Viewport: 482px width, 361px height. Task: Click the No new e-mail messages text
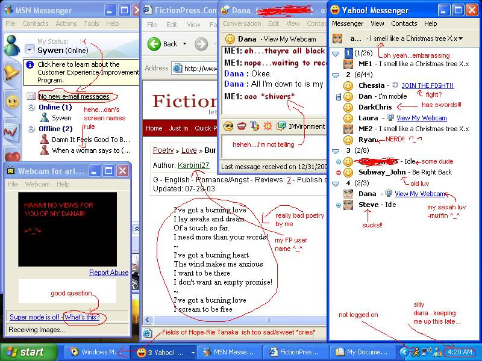74,96
